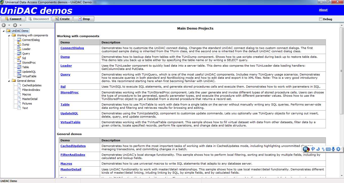Click the moon icon on the IME bar
This screenshot has height=183, width=344.
point(318,149)
